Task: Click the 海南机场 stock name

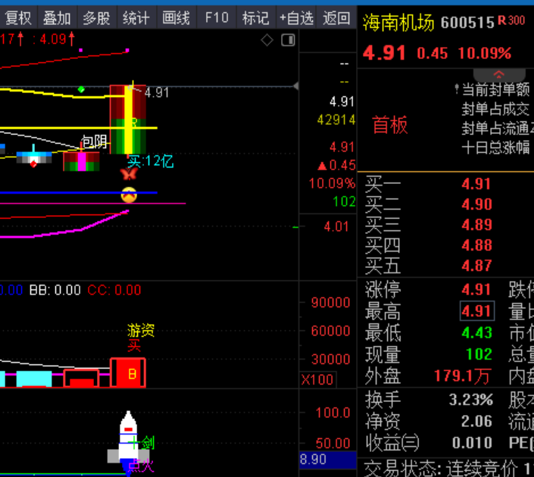Action: point(398,23)
